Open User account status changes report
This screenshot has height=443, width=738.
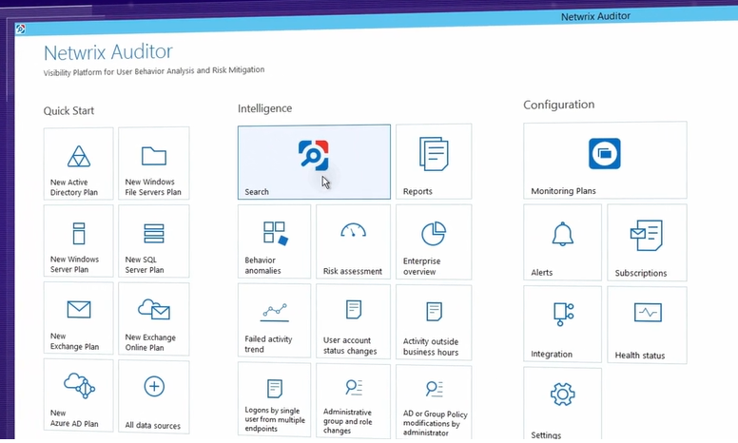coord(353,321)
